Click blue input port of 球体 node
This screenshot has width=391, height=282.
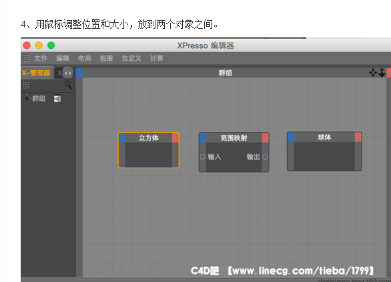pyautogui.click(x=291, y=137)
